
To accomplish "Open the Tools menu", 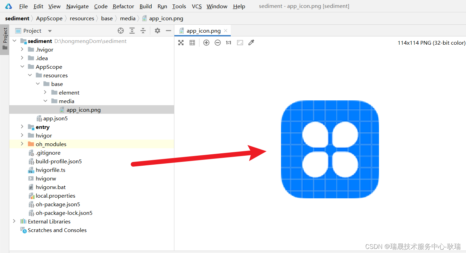I will coord(179,6).
